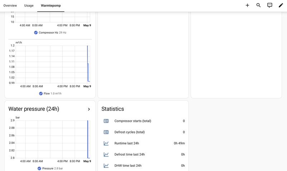Open search with the magnifier icon
Viewport: 287px width, 171px height.
pos(258,5)
